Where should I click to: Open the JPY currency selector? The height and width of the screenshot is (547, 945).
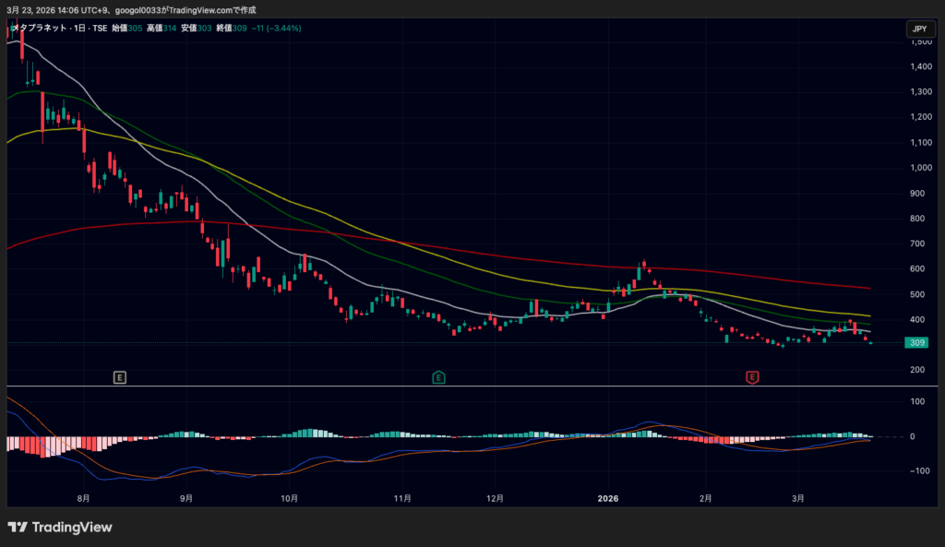(919, 30)
